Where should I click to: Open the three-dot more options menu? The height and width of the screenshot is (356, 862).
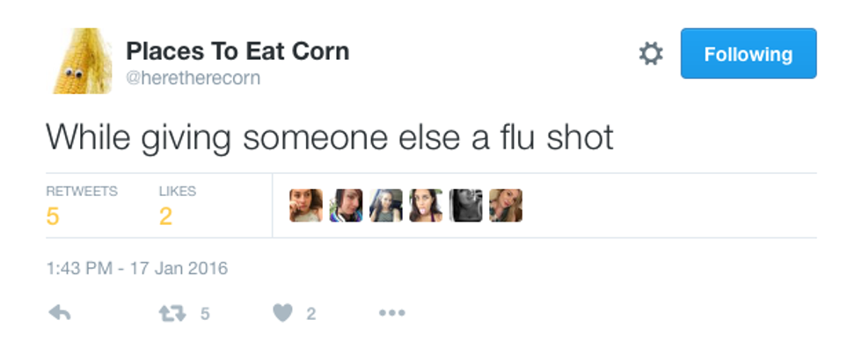[x=391, y=313]
